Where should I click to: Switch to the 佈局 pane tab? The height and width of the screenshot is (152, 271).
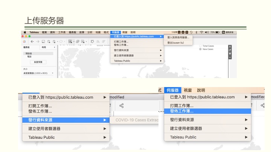pos(44,47)
